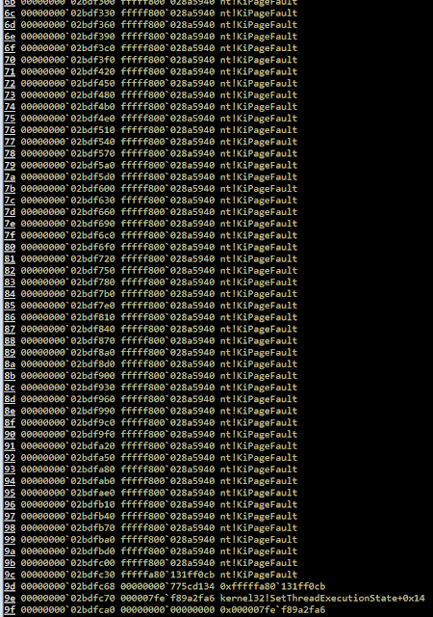Click the 7a frame link
This screenshot has height=617, width=433.
pos(10,176)
